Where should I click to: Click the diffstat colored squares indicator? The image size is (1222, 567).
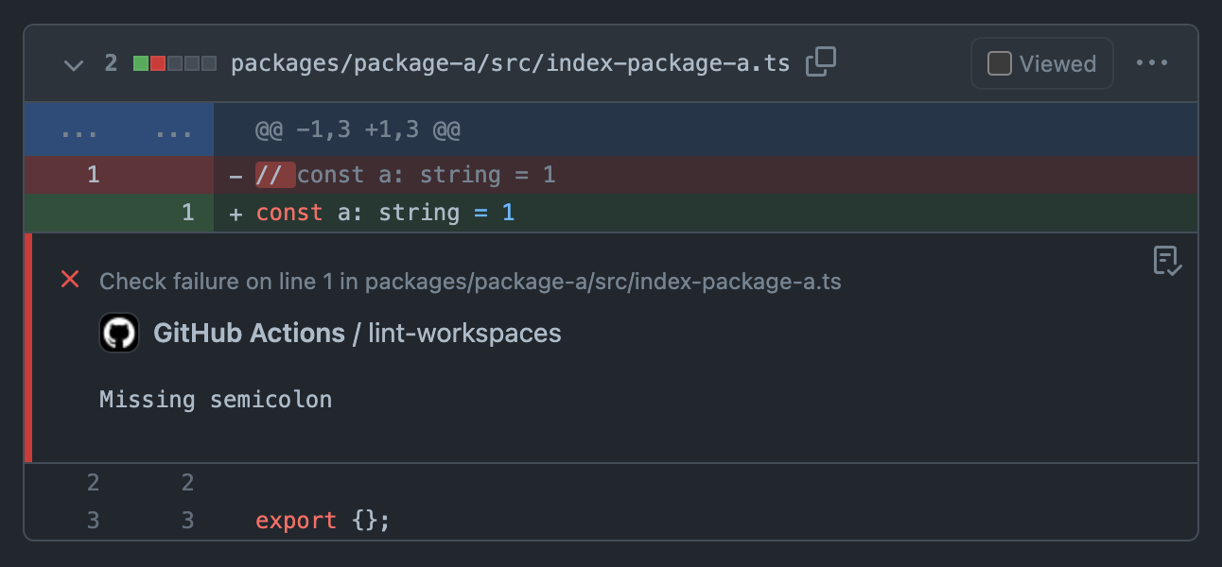click(x=175, y=63)
